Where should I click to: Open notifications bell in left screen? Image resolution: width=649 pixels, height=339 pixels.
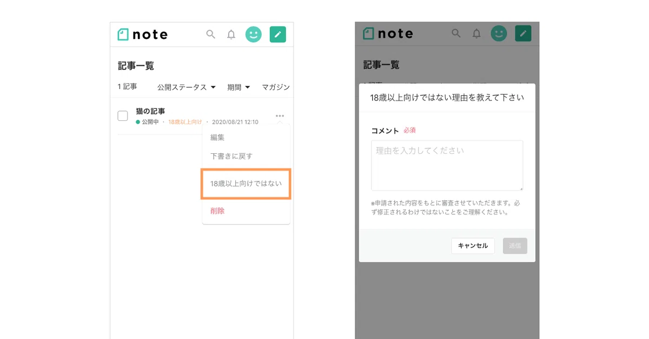coord(231,35)
